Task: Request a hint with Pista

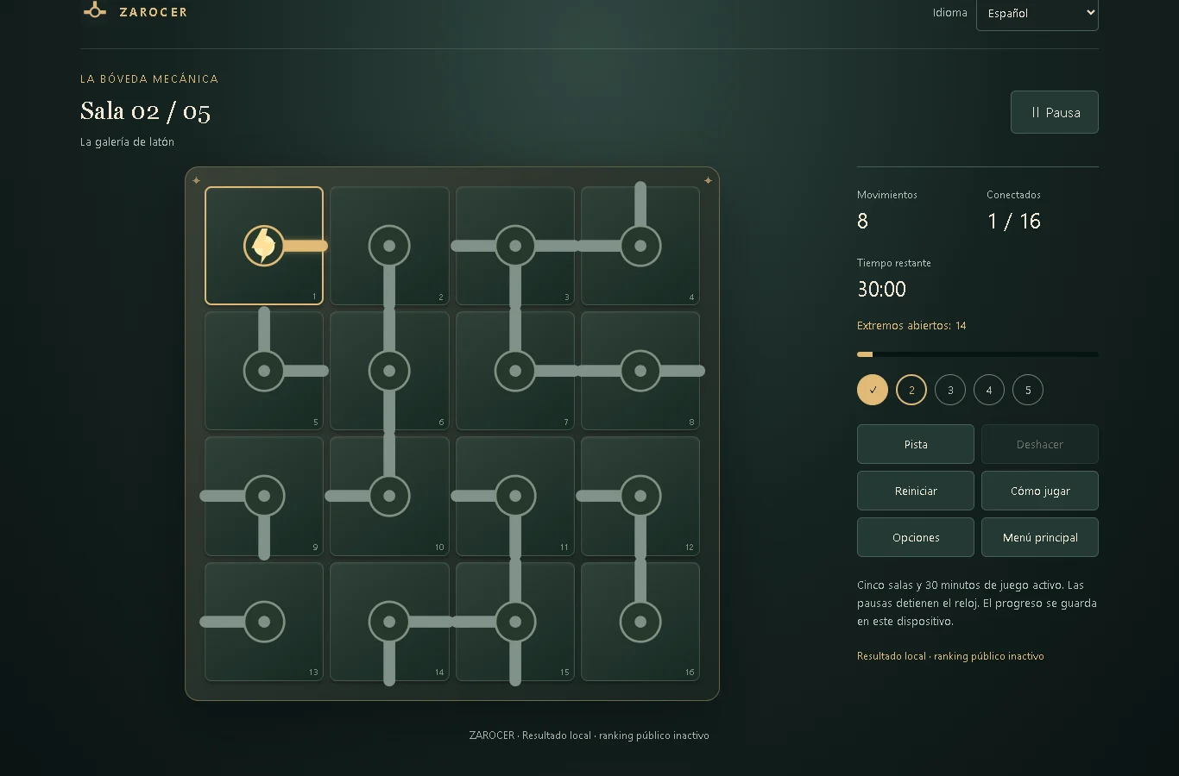Action: click(916, 444)
